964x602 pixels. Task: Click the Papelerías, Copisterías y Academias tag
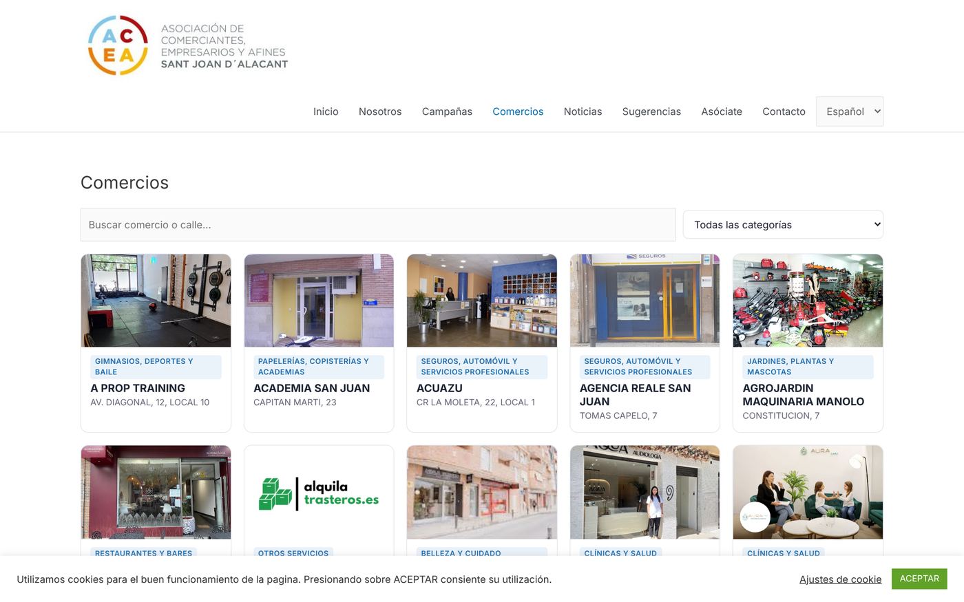pyautogui.click(x=319, y=367)
